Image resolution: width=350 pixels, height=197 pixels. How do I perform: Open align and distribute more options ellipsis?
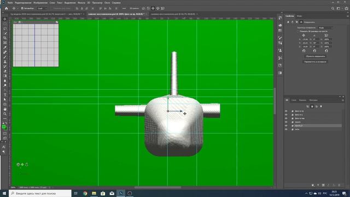[x=124, y=9]
